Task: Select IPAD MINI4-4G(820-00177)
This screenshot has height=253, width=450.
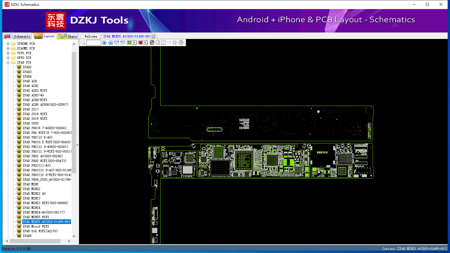Action: [44, 212]
